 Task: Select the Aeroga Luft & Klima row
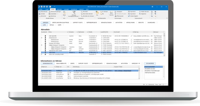point(102,43)
